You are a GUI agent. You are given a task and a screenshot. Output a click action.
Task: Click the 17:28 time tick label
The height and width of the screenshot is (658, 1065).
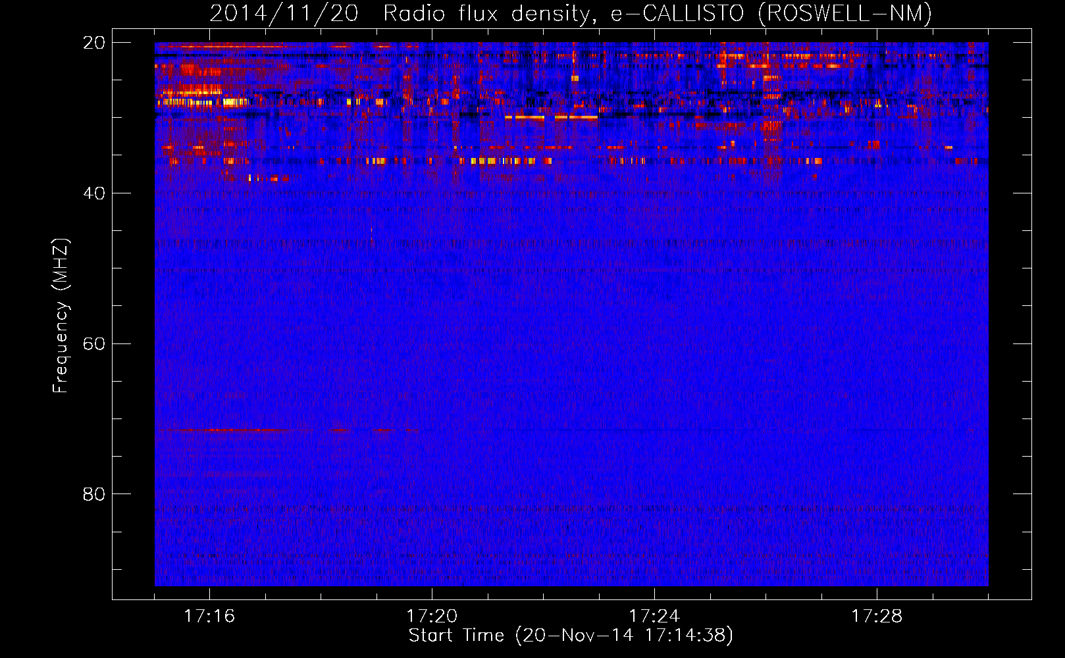[x=877, y=616]
